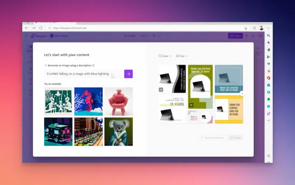Click the purple Share button in header
Image resolution: width=295 pixels, height=185 pixels.
235,36
